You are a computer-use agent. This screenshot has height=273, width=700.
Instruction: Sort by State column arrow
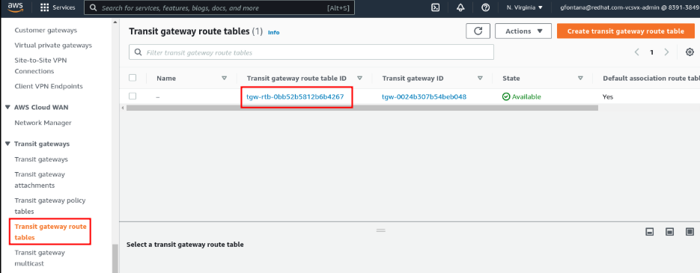(580, 78)
